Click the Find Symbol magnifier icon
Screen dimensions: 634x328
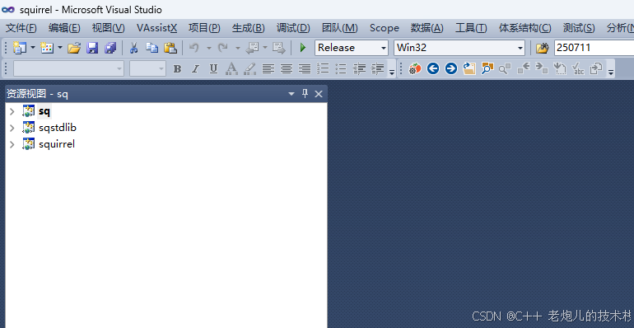[487, 68]
